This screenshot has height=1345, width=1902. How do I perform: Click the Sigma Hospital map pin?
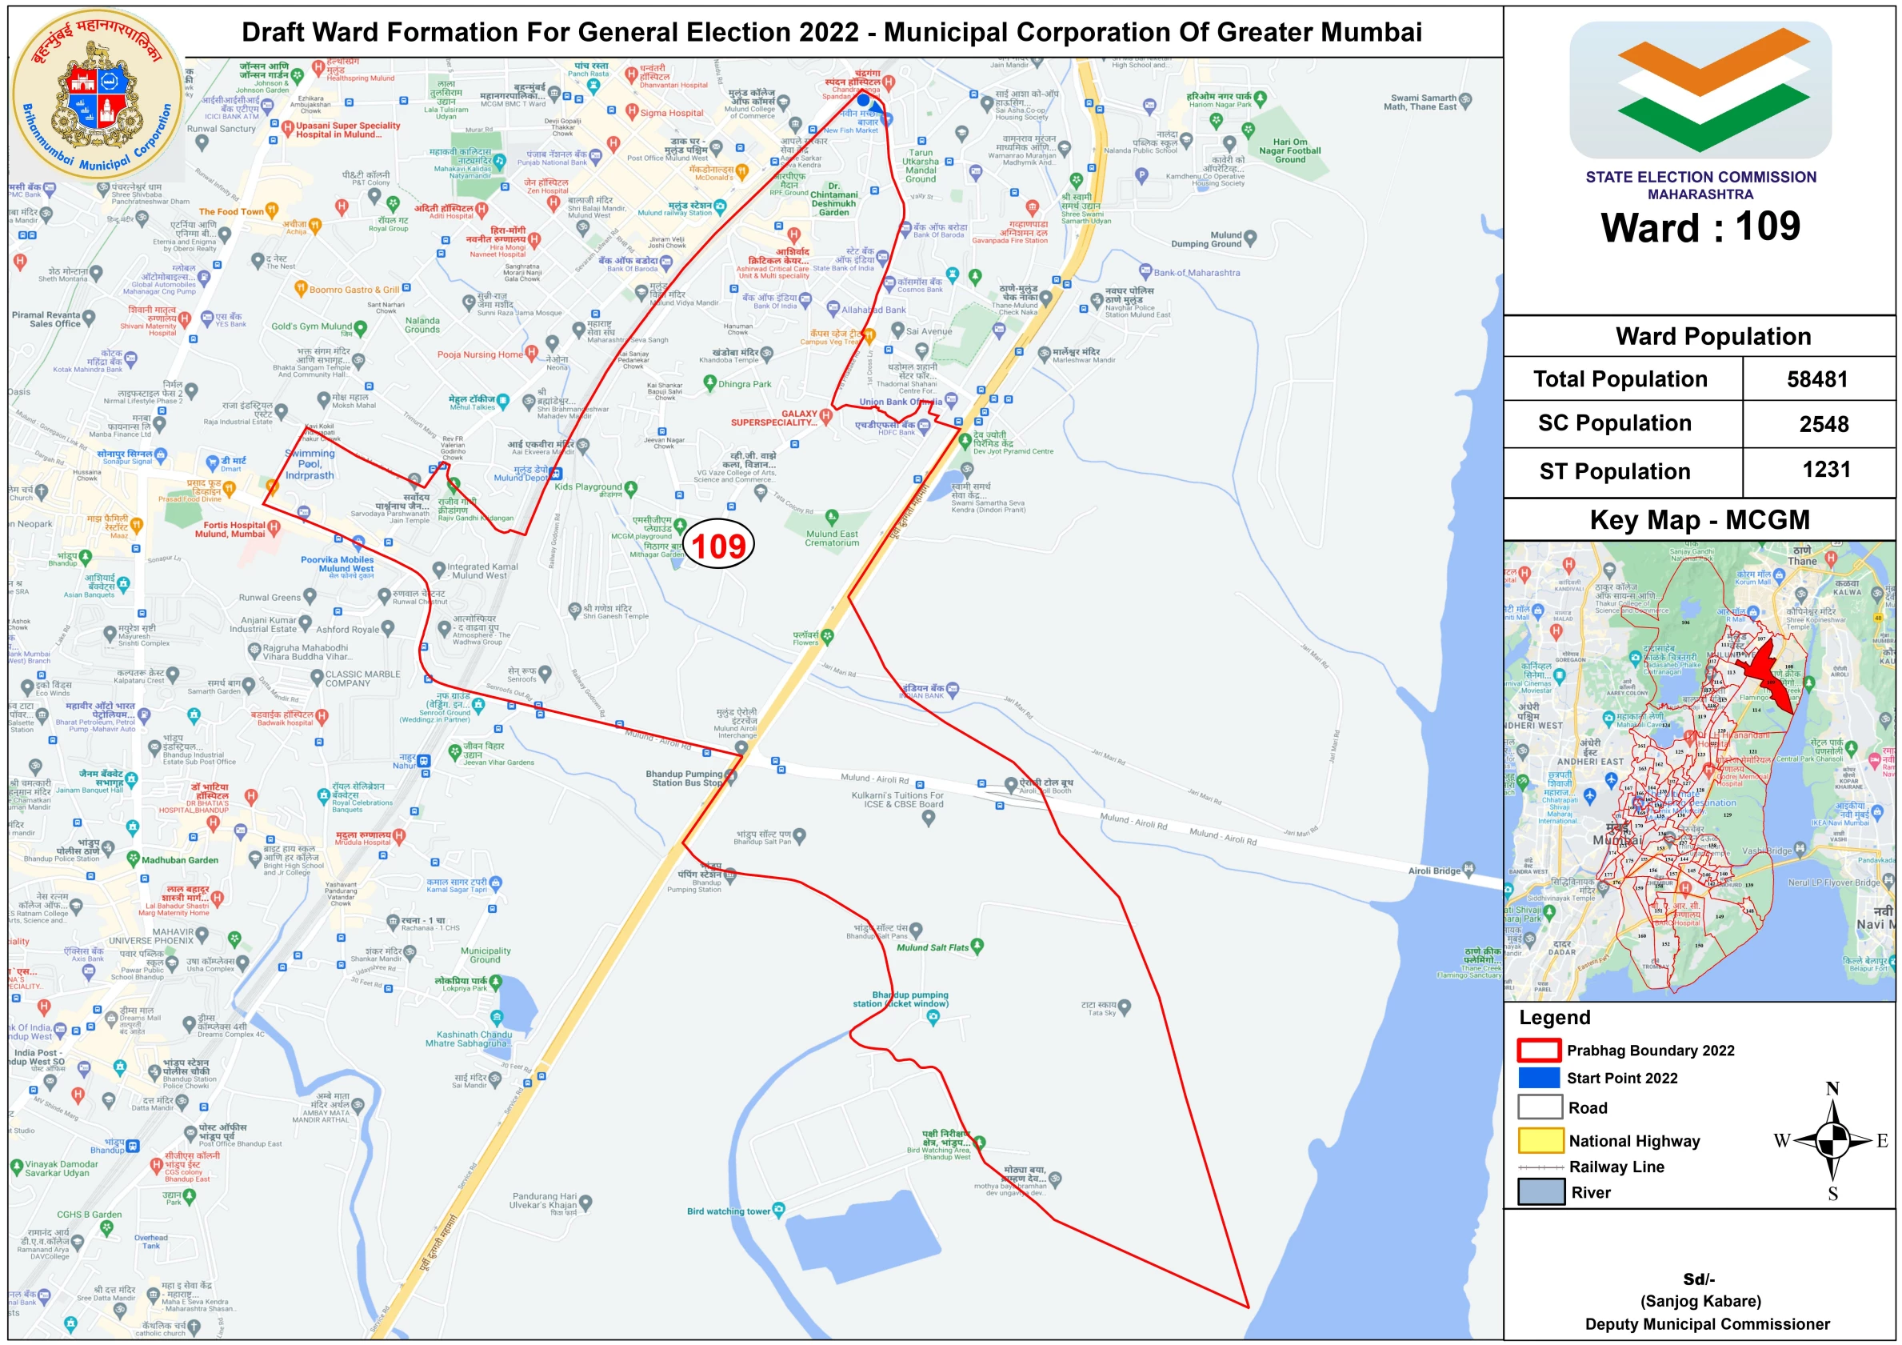[632, 111]
